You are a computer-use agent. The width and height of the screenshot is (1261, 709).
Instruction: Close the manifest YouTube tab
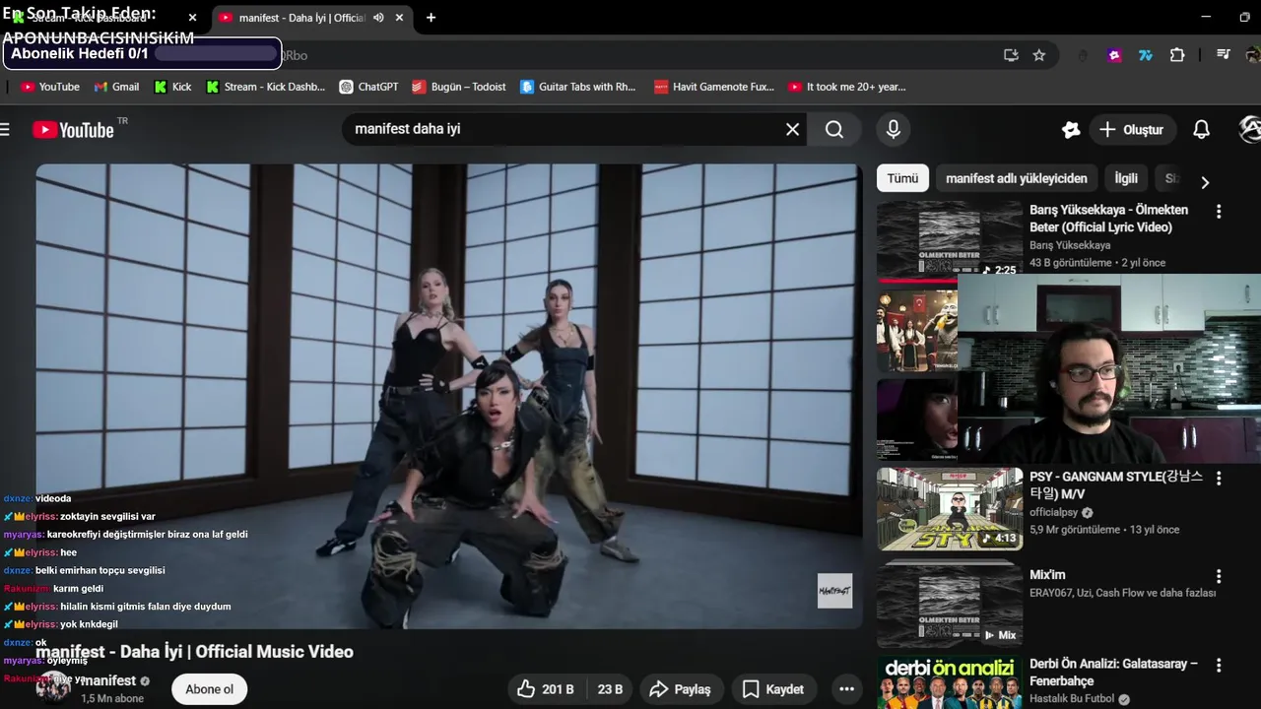coord(399,18)
